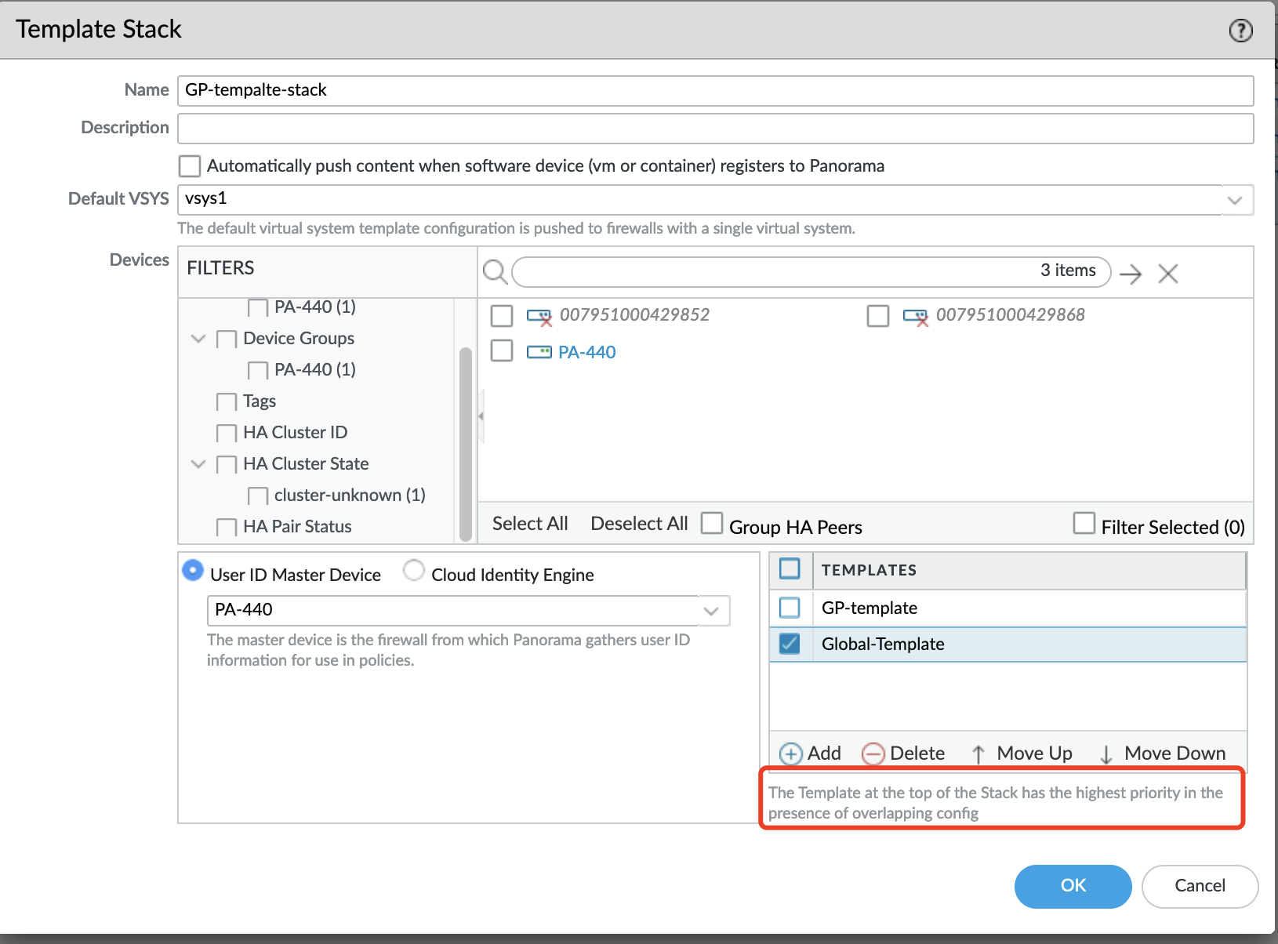Select all templates header checkbox
This screenshot has height=944, width=1278.
[x=790, y=569]
